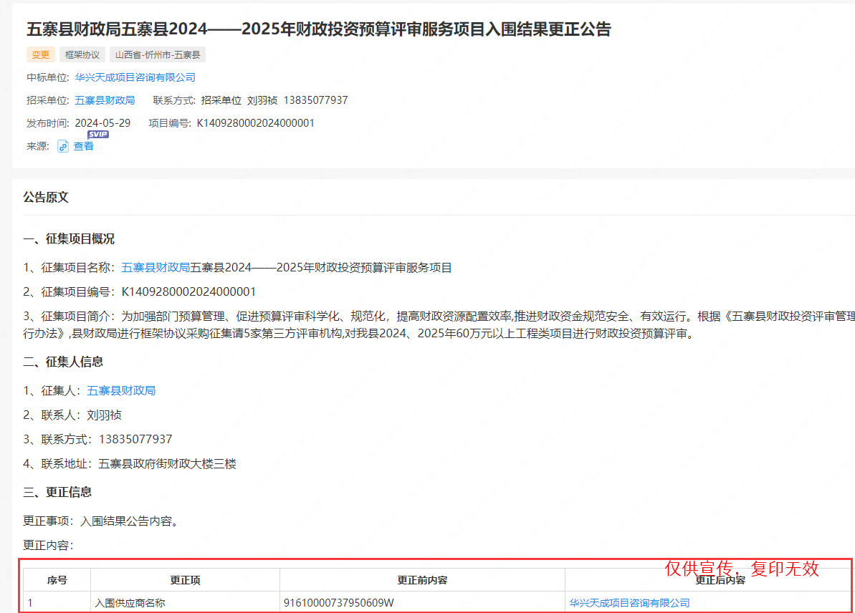Click the announcement title heading
Image resolution: width=855 pixels, height=613 pixels.
click(318, 29)
